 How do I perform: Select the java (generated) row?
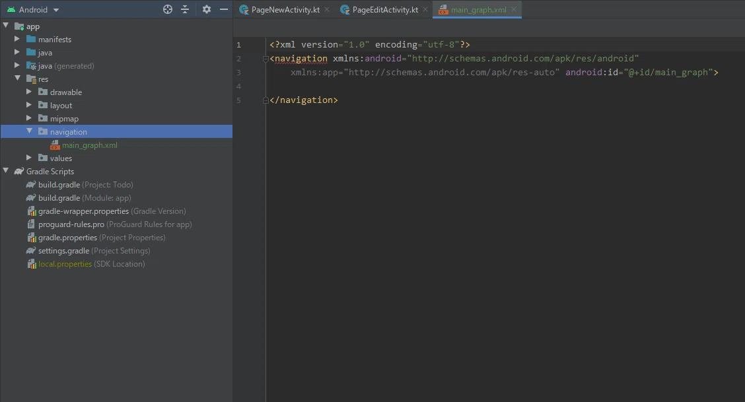point(116,66)
